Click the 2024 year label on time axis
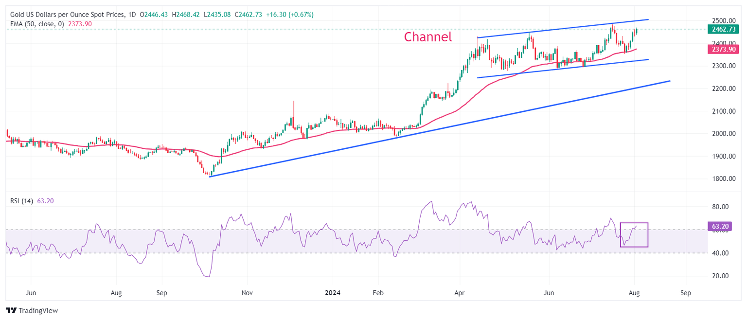 (x=333, y=293)
